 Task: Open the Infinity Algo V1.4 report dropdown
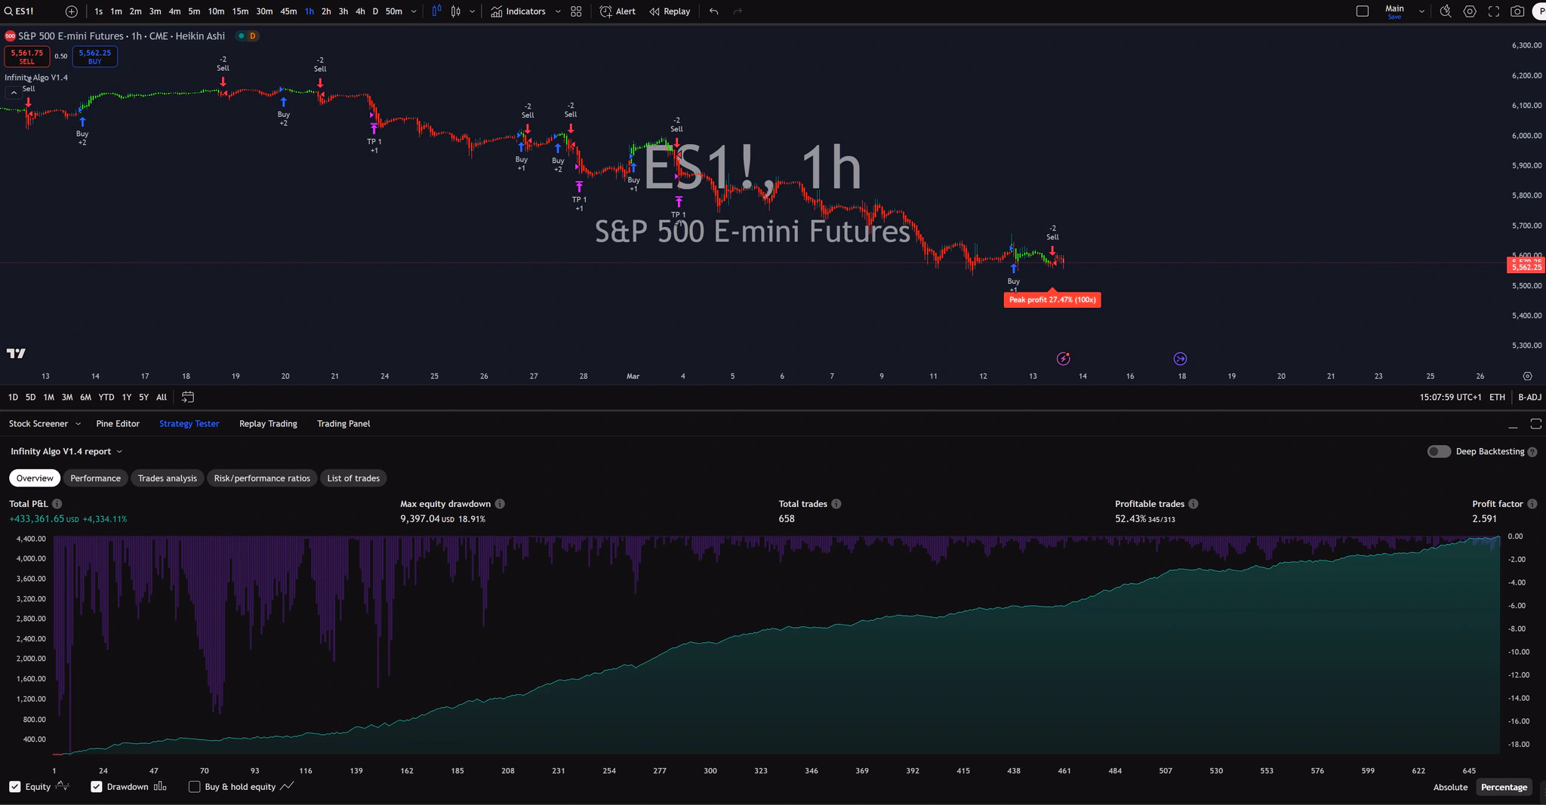click(121, 451)
